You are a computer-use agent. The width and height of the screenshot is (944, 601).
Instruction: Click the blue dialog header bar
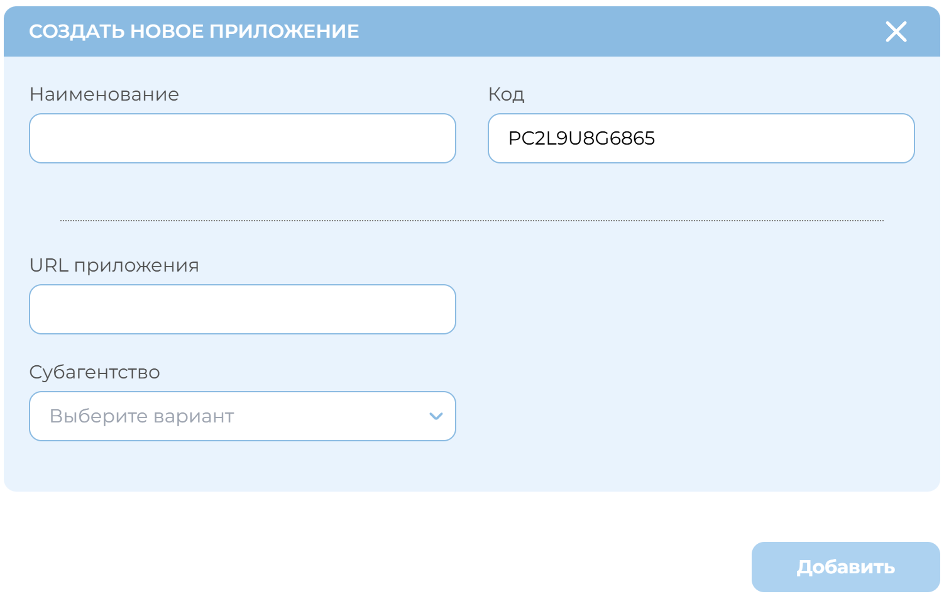tap(597, 31)
